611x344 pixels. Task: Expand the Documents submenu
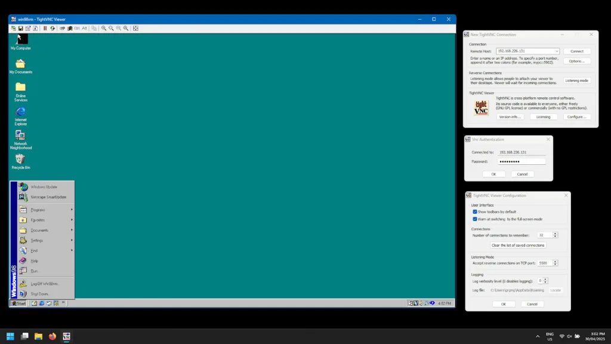[x=46, y=230]
